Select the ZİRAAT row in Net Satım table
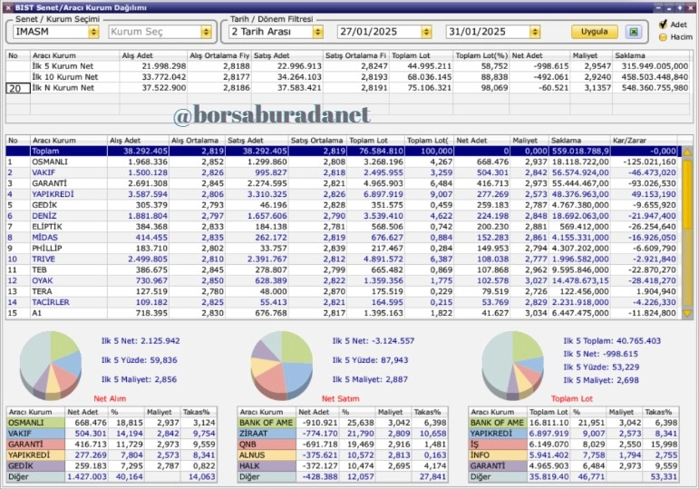 [x=343, y=434]
